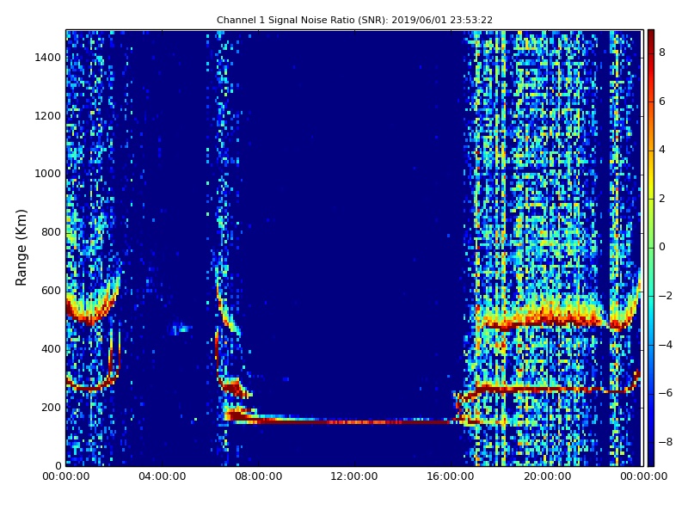Click the colorbar value 8 label
The width and height of the screenshot is (688, 516).
tap(662, 52)
